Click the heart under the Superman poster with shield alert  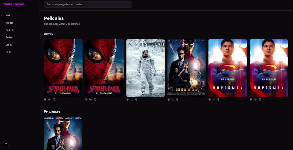click(251, 100)
